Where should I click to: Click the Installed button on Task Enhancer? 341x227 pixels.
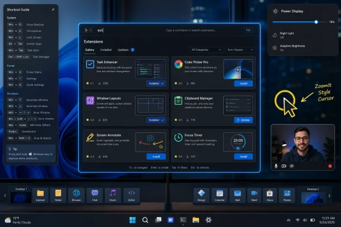156,83
